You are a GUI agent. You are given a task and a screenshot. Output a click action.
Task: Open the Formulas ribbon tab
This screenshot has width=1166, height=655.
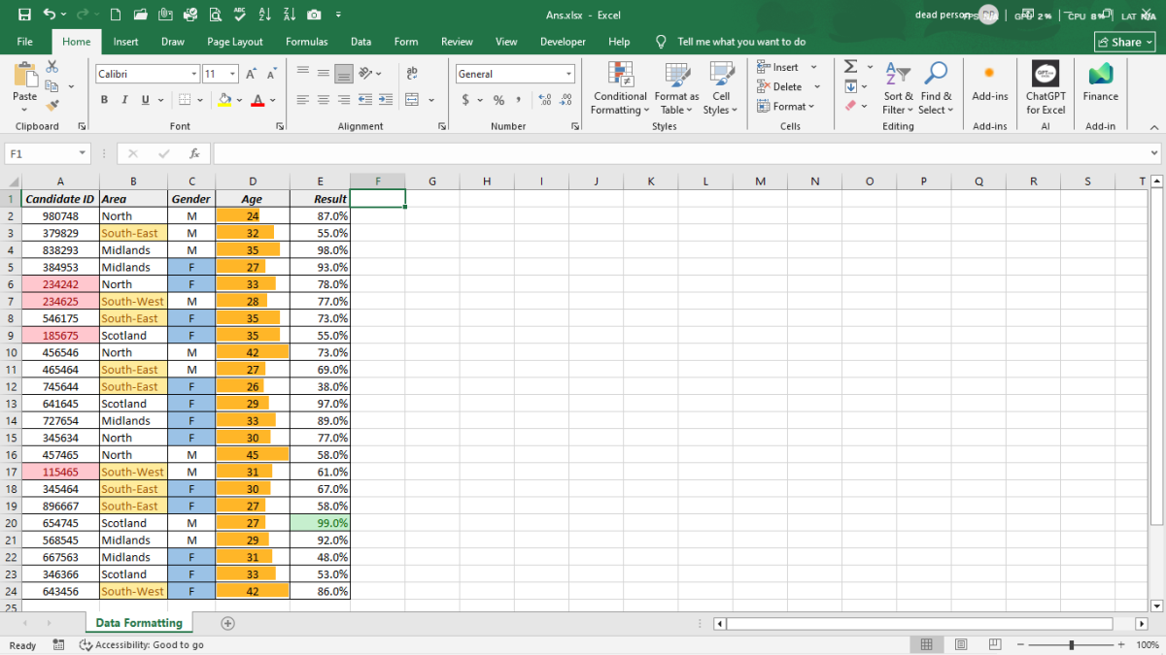point(306,42)
